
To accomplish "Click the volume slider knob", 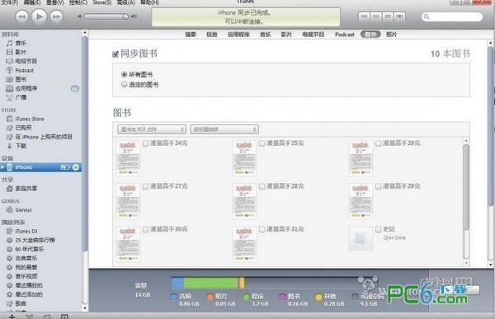I will [125, 16].
